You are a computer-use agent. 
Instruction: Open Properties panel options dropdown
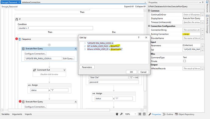click(x=200, y=2)
